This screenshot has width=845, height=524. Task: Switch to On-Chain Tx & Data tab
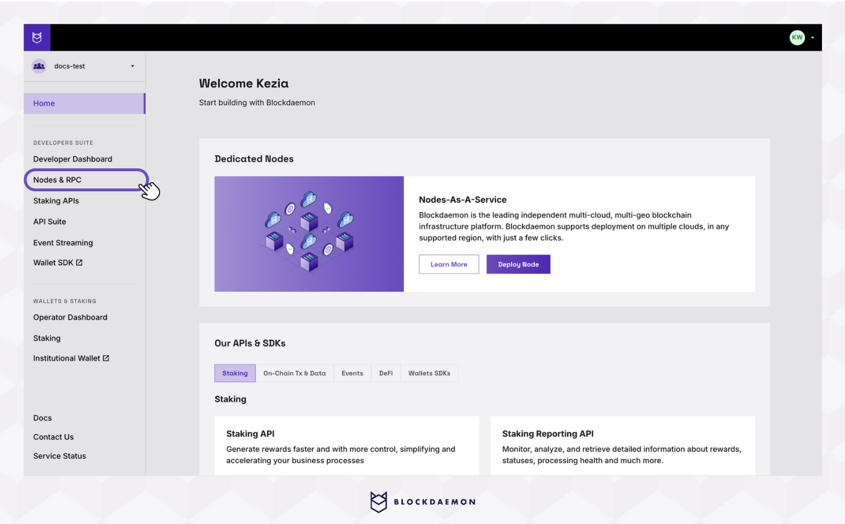click(x=295, y=373)
